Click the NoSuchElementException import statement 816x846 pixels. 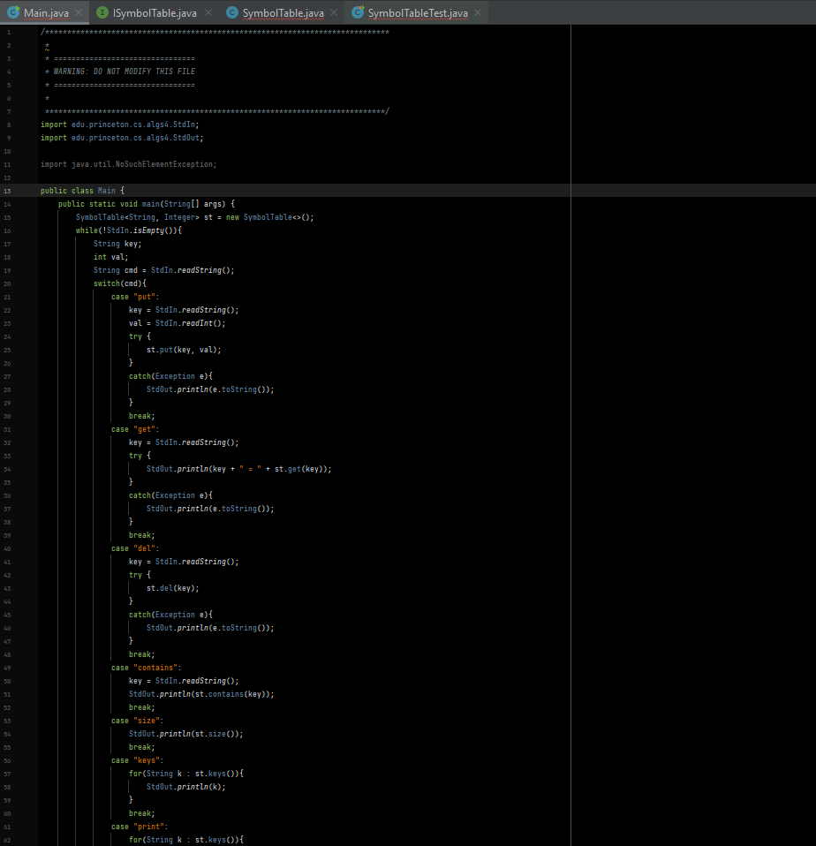[x=128, y=164]
